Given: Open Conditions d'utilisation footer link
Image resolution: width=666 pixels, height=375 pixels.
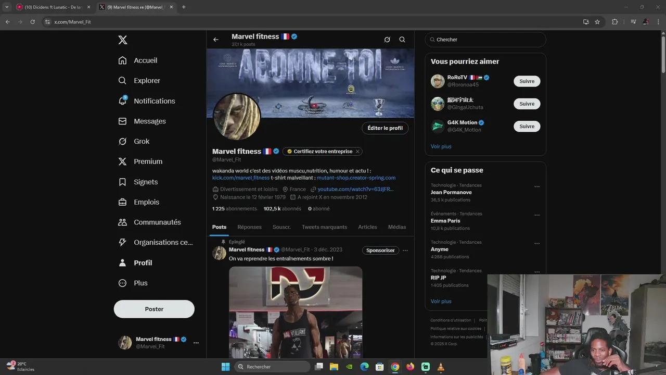Looking at the screenshot, I should point(451,320).
